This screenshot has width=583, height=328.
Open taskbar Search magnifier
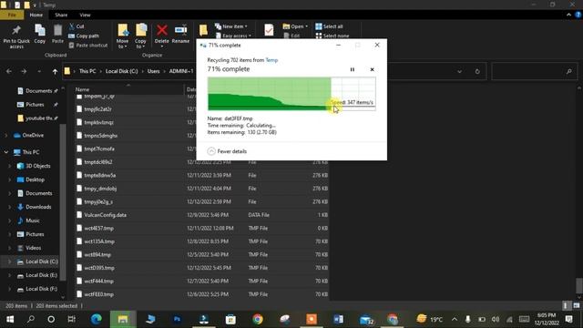(30, 319)
